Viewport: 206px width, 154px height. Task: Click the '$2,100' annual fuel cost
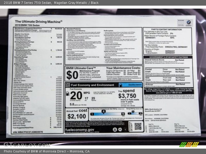pyautogui.click(x=76, y=116)
